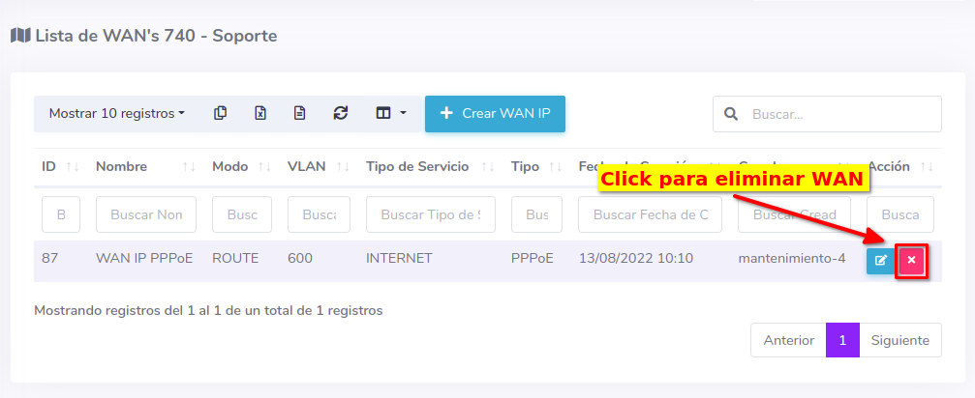Delete the WAN IP PPPoE entry
This screenshot has height=398, width=975.
click(911, 261)
